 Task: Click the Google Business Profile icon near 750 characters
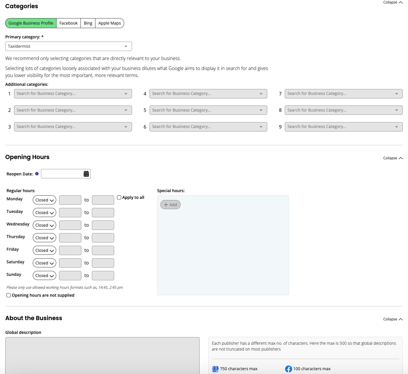(x=215, y=369)
